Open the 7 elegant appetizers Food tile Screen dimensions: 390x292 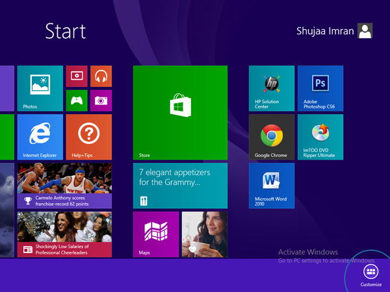180,186
